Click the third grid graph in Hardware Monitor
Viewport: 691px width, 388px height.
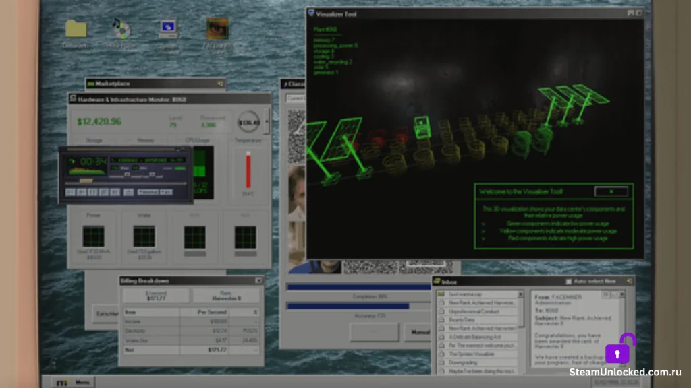[x=195, y=236]
